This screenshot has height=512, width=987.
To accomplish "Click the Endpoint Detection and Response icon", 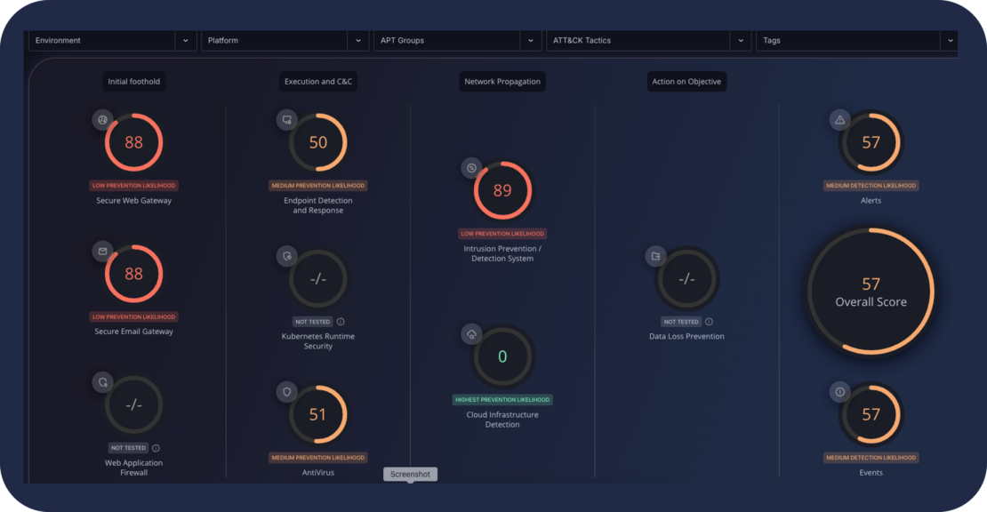I will tap(287, 119).
